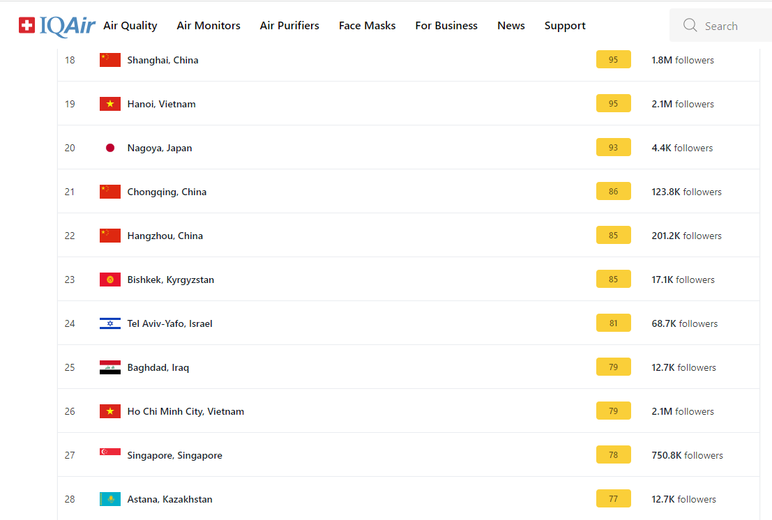Click the Singapore flag icon
The width and height of the screenshot is (772, 520).
(x=110, y=454)
